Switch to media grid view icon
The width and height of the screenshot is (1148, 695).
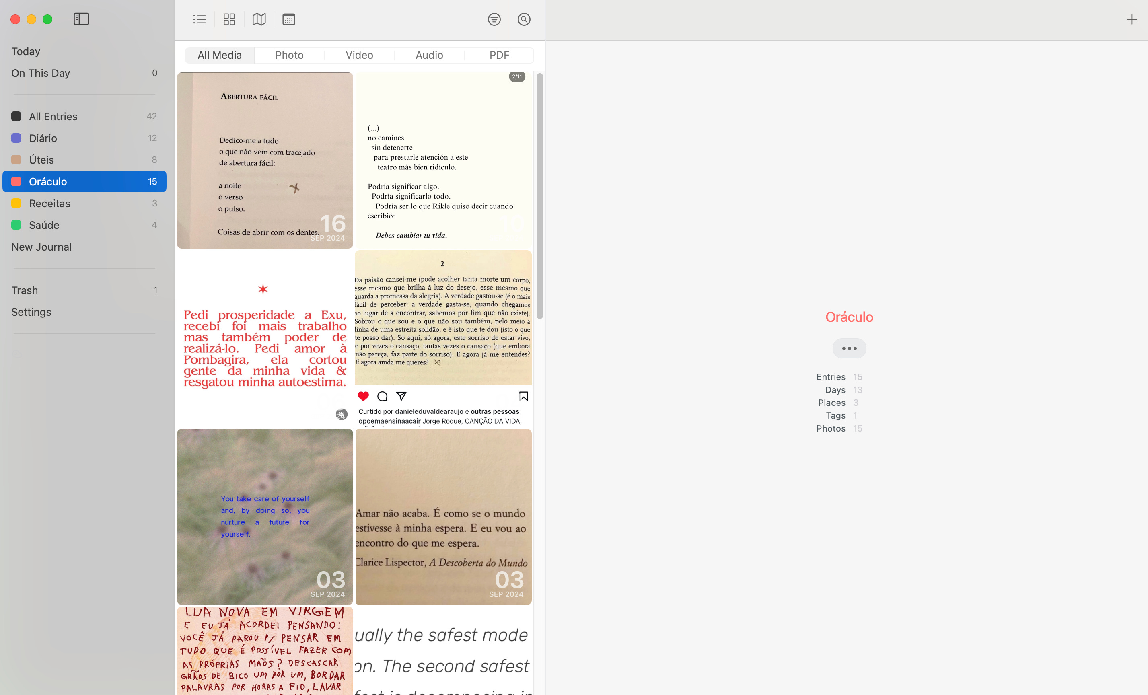(x=229, y=19)
